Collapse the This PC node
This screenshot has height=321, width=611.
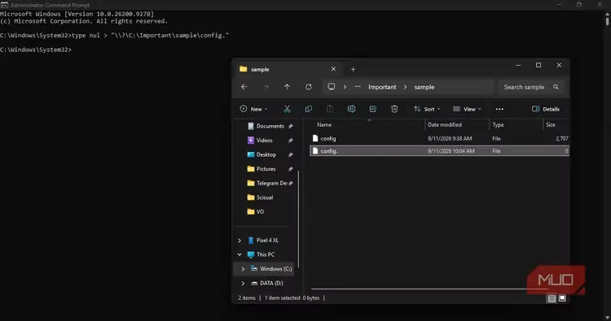(240, 254)
